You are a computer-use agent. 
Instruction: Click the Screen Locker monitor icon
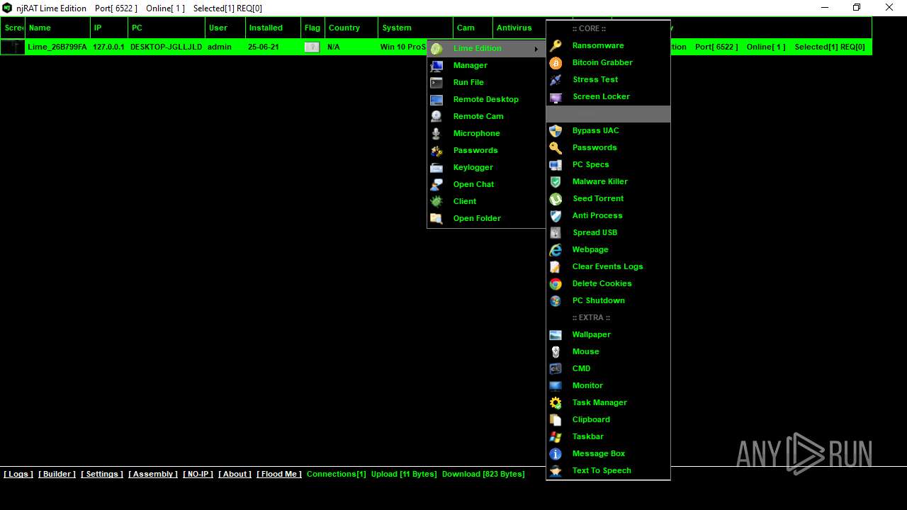[x=556, y=96]
